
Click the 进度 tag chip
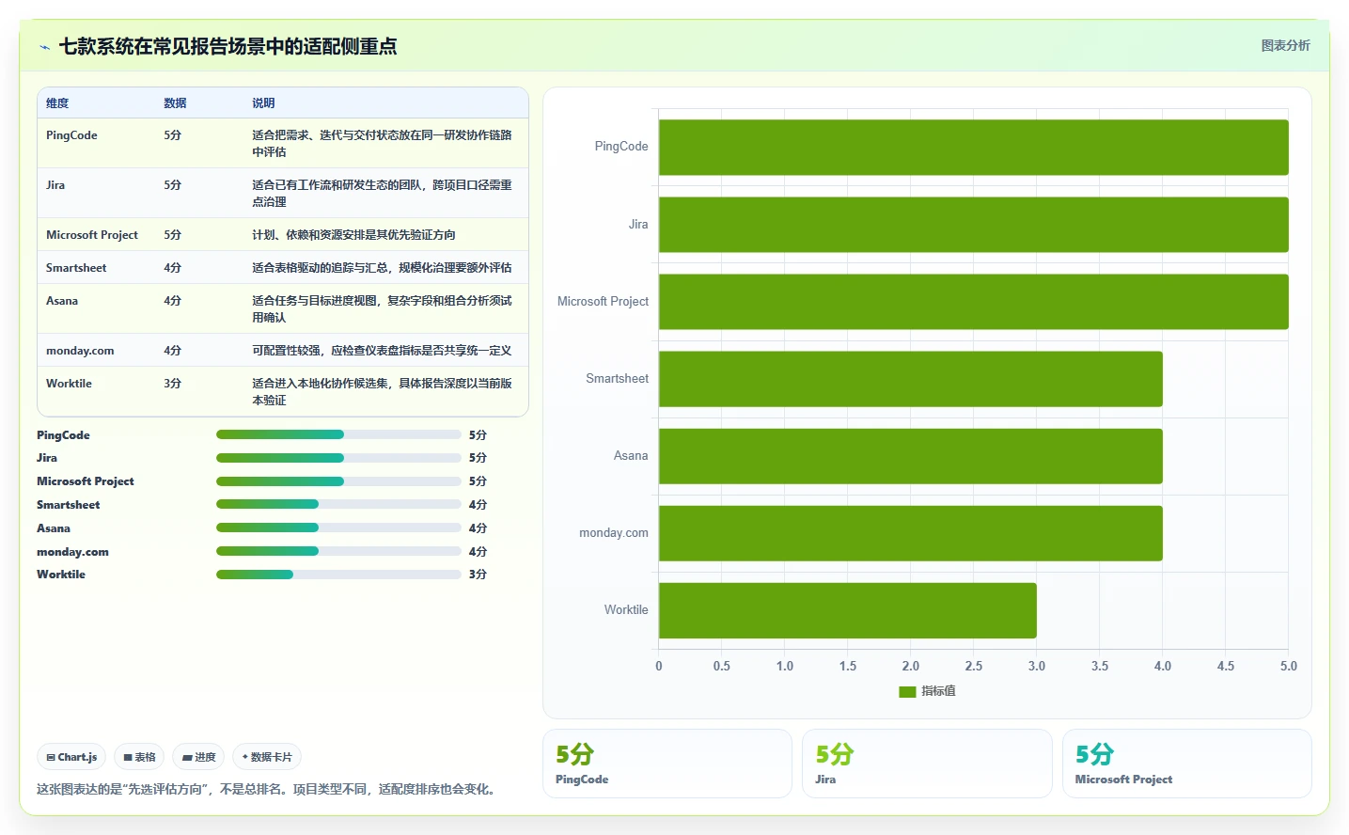(198, 757)
